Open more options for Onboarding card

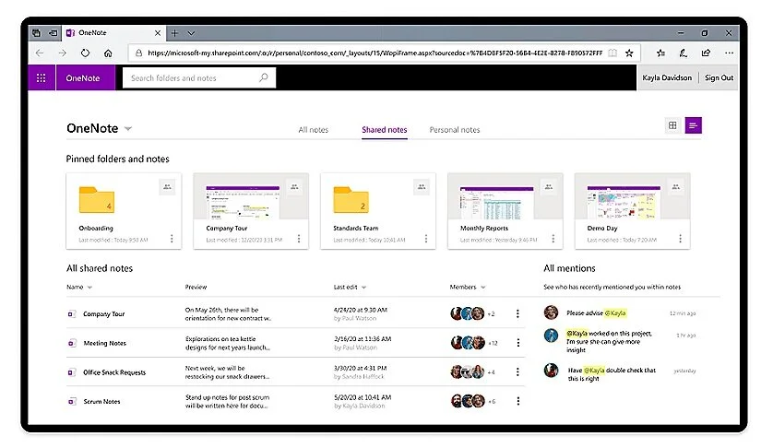click(x=172, y=239)
